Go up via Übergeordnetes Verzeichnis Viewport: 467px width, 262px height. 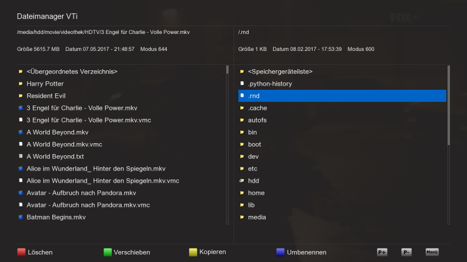[x=72, y=72]
